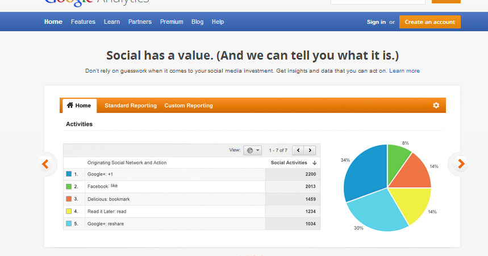This screenshot has height=256, width=488.
Task: Select the Delicious: bookmark row text
Action: pyautogui.click(x=109, y=199)
